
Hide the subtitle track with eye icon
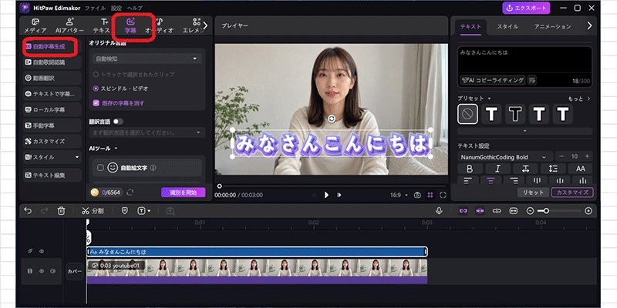(x=42, y=252)
